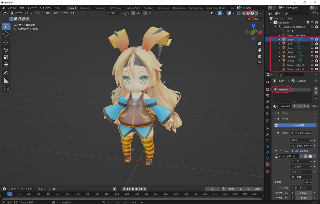Toggle X-ray display mode

pos(238,13)
